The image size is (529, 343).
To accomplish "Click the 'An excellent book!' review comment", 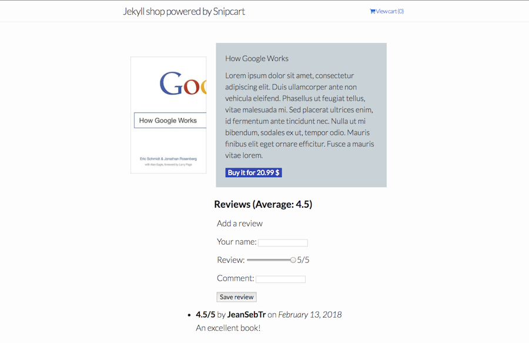I will tap(228, 328).
